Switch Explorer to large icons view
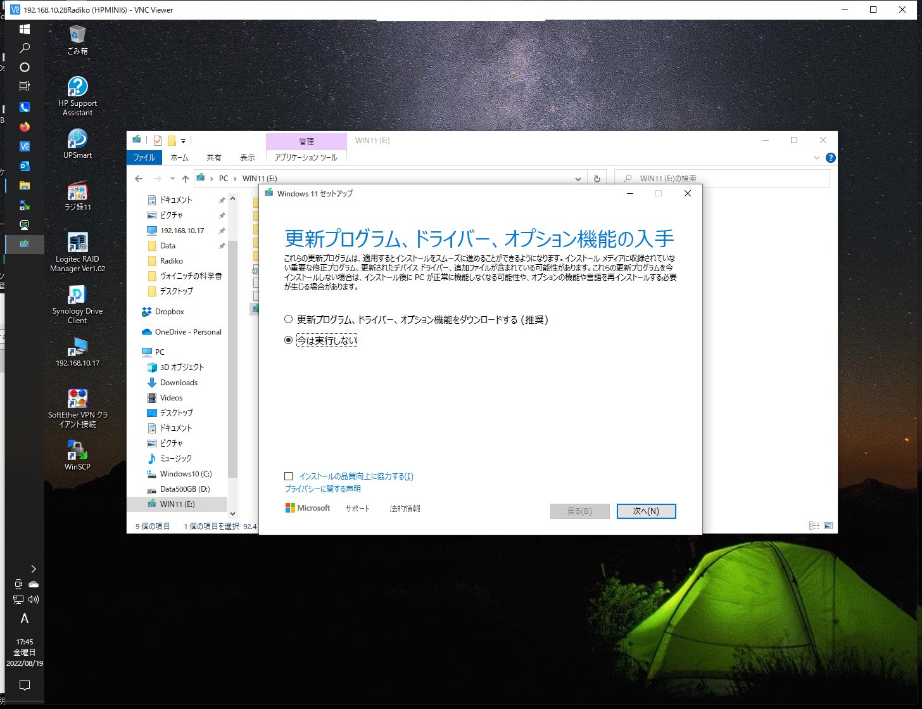 (x=828, y=526)
